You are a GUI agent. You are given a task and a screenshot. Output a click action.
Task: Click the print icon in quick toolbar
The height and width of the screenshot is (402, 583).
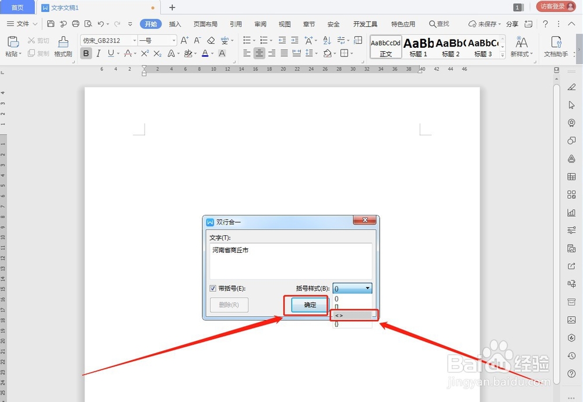[75, 24]
